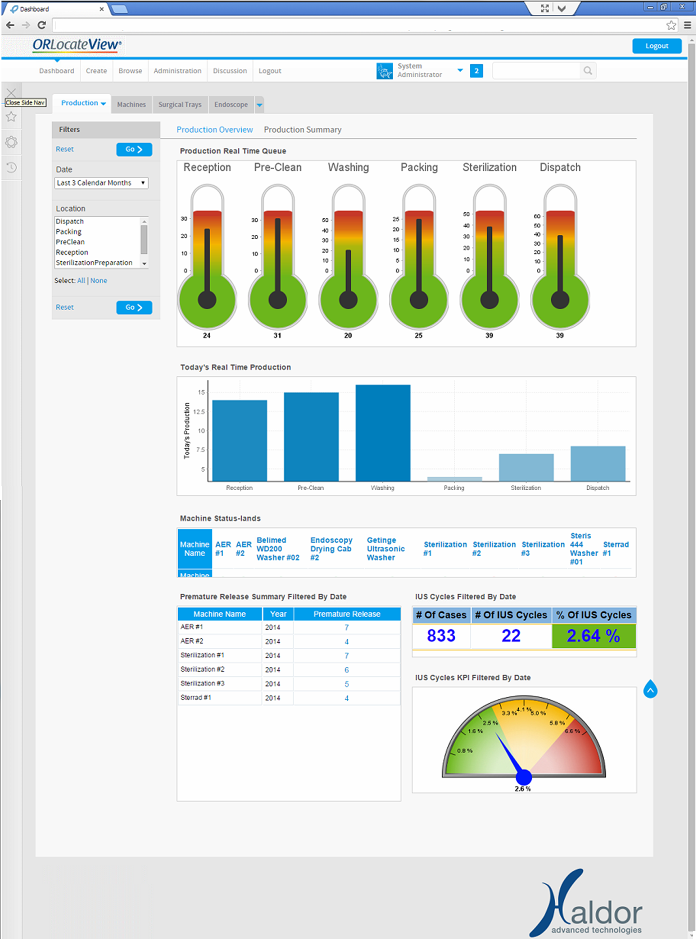Image resolution: width=696 pixels, height=939 pixels.
Task: Open the browser hamburger menu
Action: pyautogui.click(x=687, y=25)
